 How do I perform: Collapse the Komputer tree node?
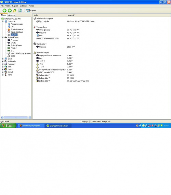click(x=2, y=22)
